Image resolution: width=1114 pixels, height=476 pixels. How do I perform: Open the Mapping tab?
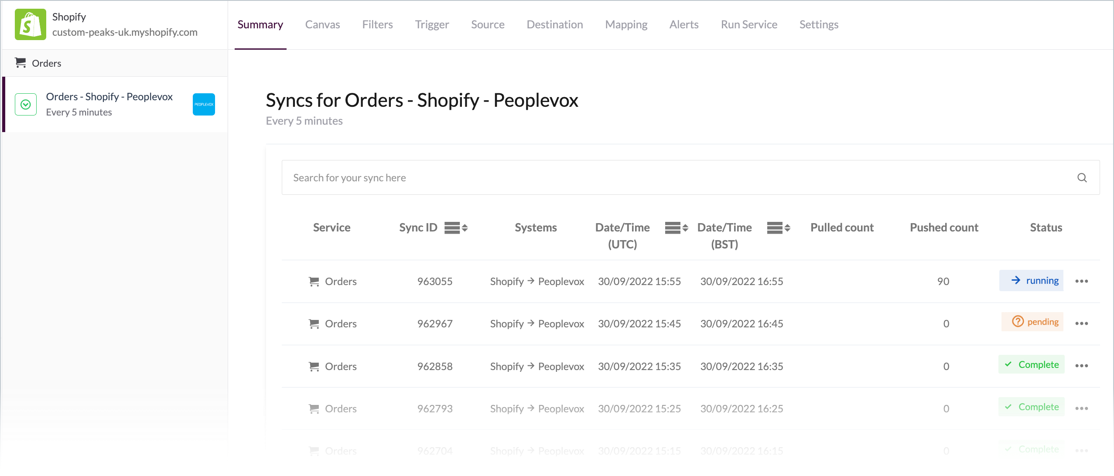pos(626,24)
